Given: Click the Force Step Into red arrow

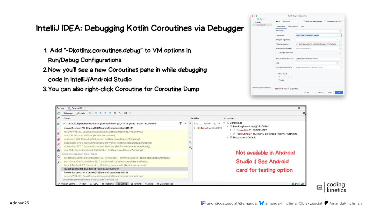Looking at the screenshot, I should 105,113.
